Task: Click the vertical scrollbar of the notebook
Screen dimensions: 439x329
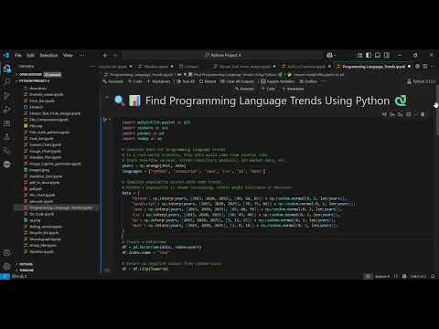Action: tap(437, 110)
